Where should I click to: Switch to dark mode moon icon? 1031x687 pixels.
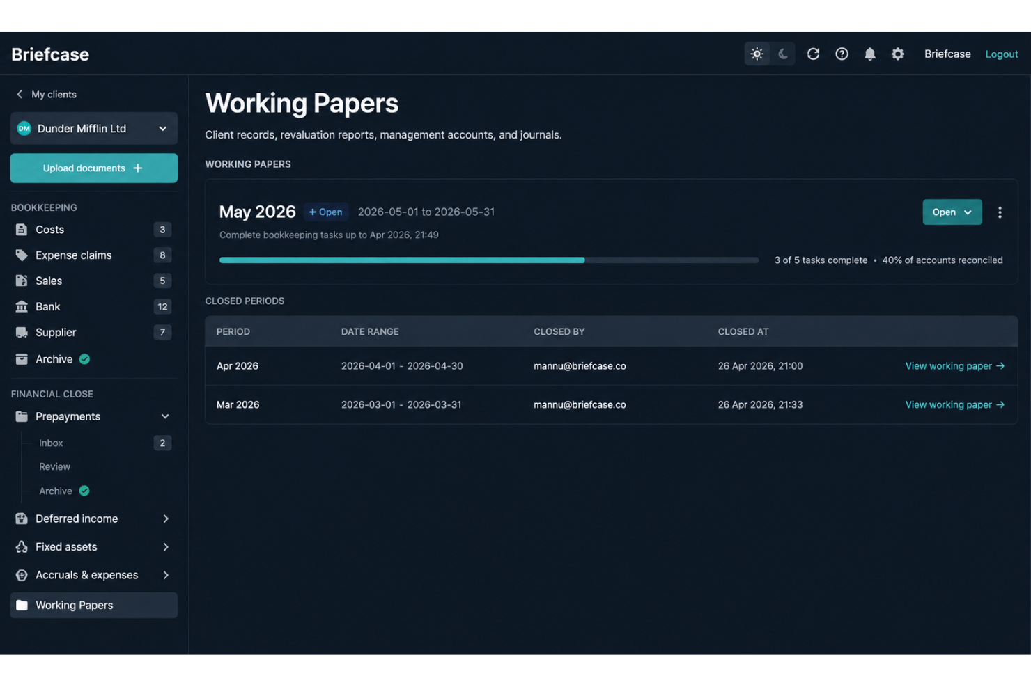pyautogui.click(x=783, y=54)
